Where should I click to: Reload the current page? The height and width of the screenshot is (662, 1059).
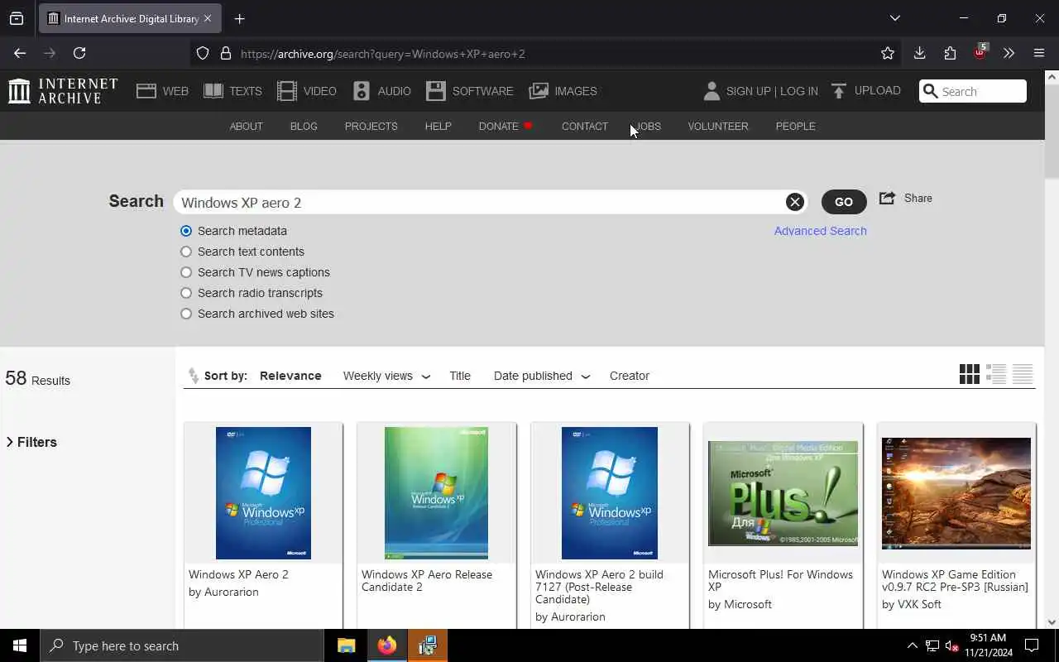(79, 53)
